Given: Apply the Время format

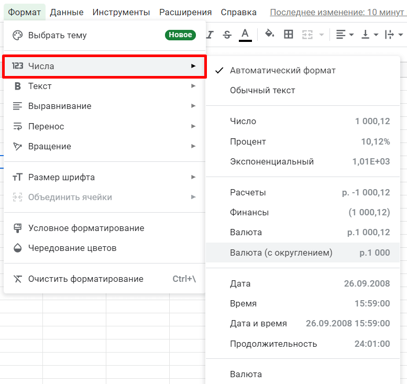Looking at the screenshot, I should pos(303,303).
